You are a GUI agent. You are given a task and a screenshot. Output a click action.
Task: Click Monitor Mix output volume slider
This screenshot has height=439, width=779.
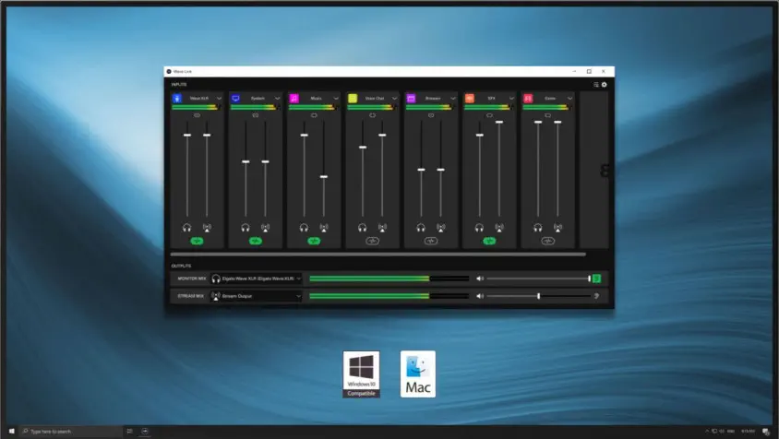pos(538,279)
